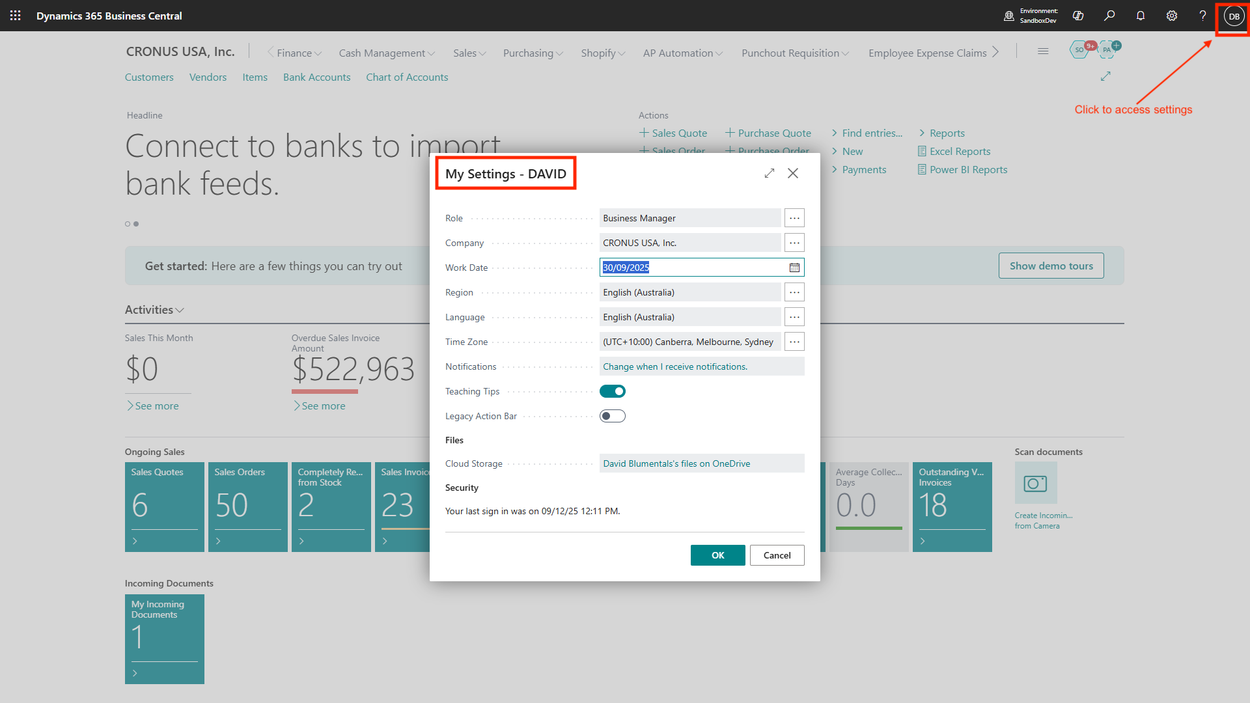Open the notifications bell icon
The height and width of the screenshot is (703, 1250).
(1141, 16)
